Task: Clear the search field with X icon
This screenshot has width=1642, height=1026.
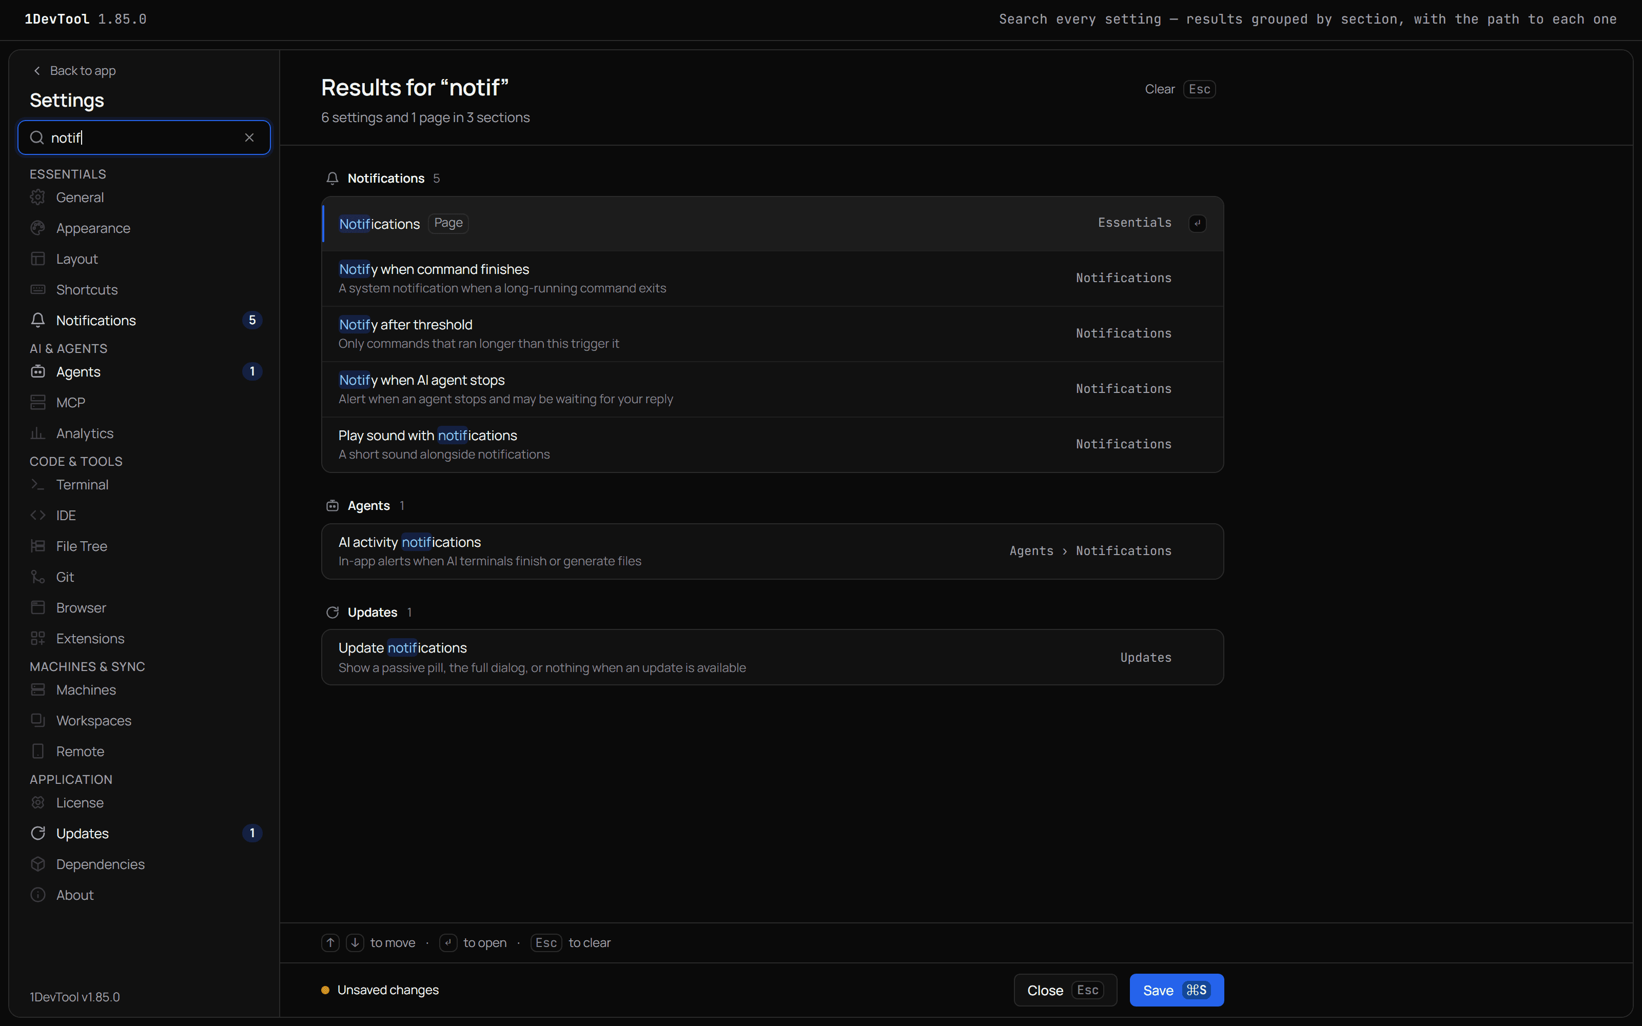Action: click(249, 138)
